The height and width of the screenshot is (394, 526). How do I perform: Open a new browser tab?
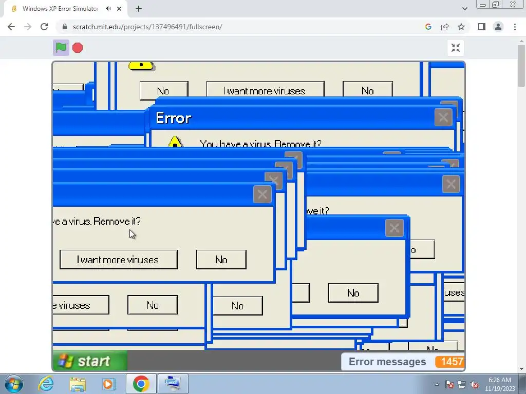click(139, 9)
